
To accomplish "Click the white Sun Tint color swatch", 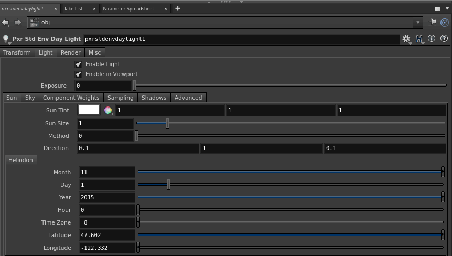I will pos(89,110).
